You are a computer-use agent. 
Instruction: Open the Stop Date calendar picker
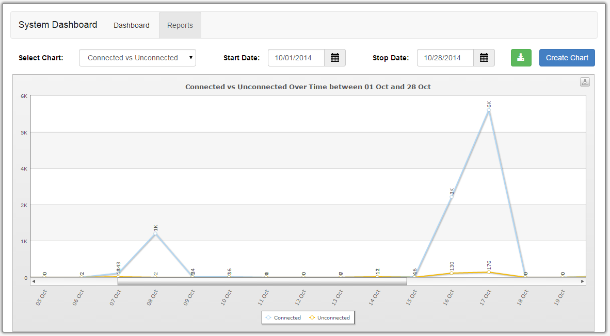click(x=484, y=58)
